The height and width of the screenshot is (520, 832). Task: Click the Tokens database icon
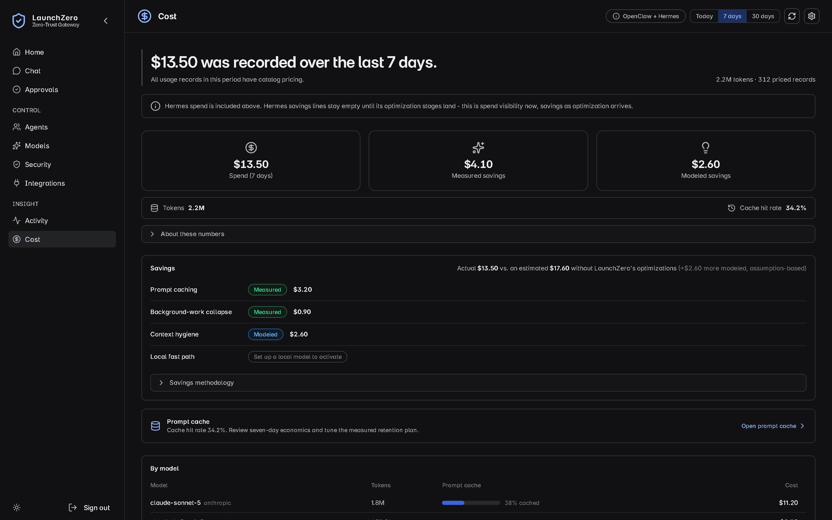tap(154, 208)
